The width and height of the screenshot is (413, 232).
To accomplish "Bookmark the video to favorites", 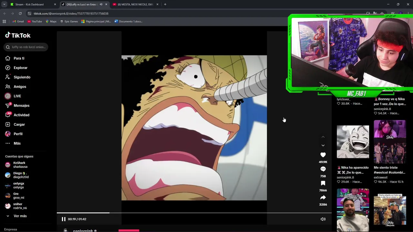I will pyautogui.click(x=323, y=183).
